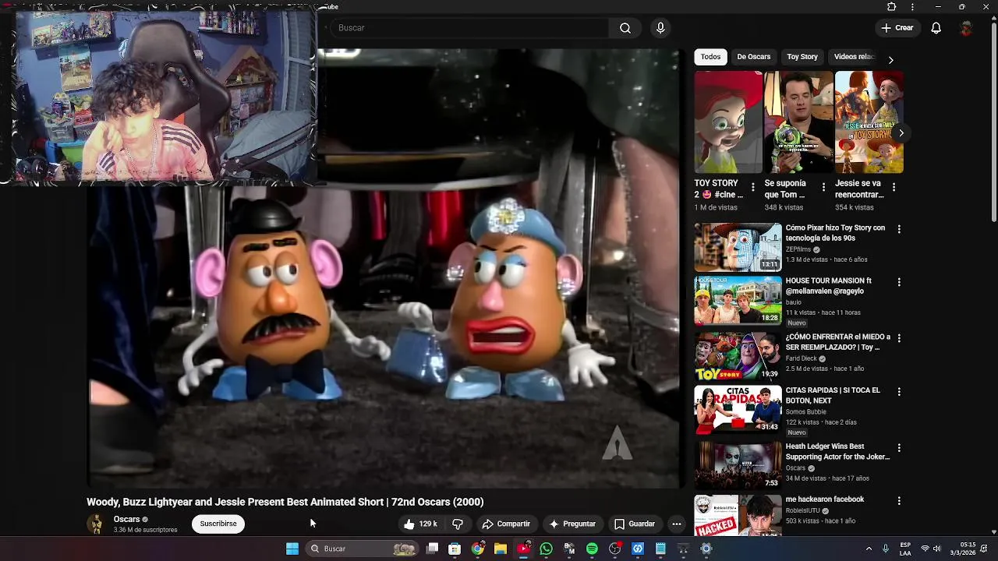998x561 pixels.
Task: Click the Crear button
Action: (x=897, y=28)
